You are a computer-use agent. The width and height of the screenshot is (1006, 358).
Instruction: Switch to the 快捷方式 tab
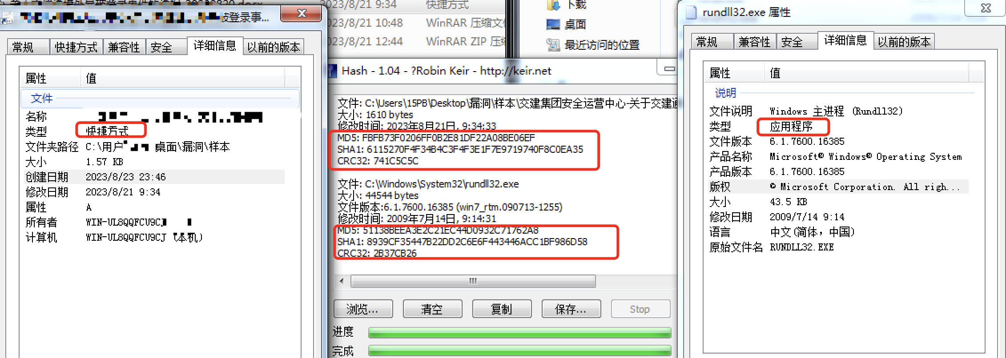76,47
